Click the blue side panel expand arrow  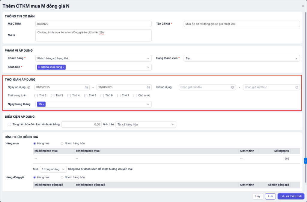click(305, 161)
